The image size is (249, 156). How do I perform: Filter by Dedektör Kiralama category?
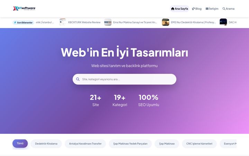click(46, 144)
